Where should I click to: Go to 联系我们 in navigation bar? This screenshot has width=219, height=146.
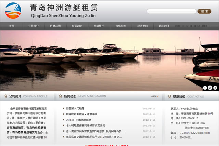[x=142, y=26]
